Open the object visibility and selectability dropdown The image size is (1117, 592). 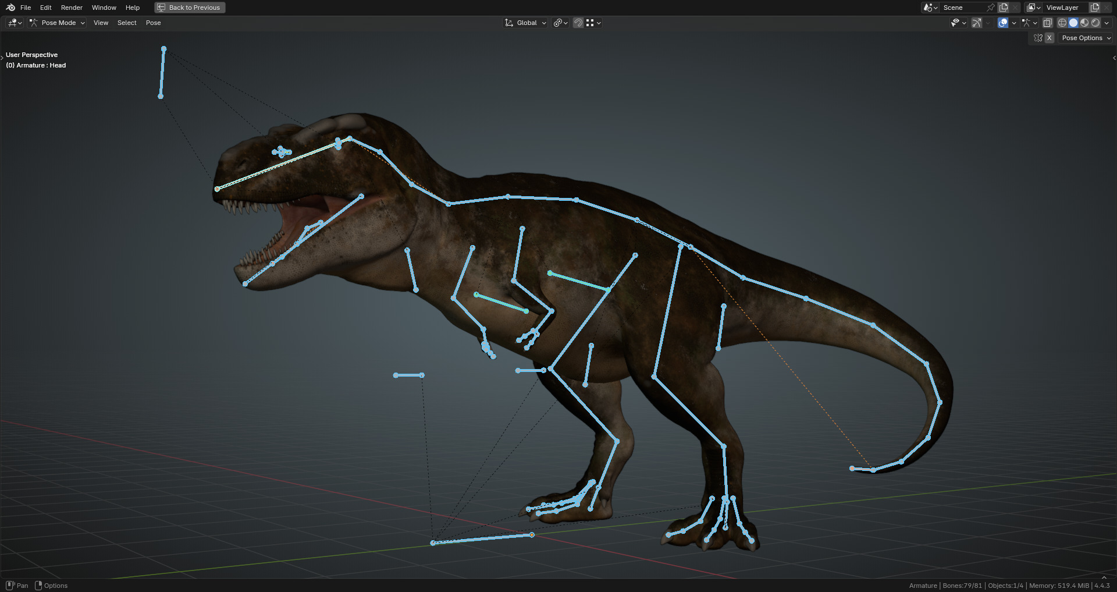pos(958,23)
